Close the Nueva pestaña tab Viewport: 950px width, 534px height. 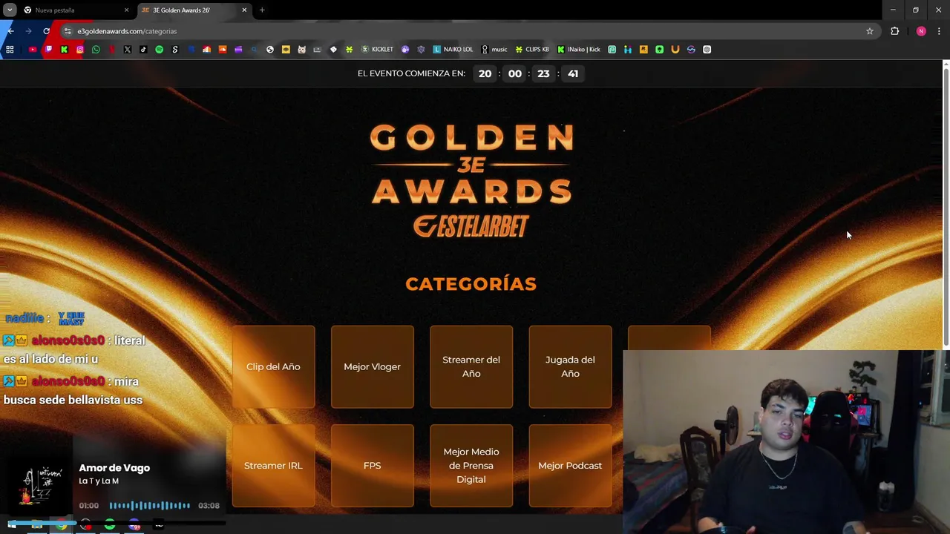[x=126, y=10]
